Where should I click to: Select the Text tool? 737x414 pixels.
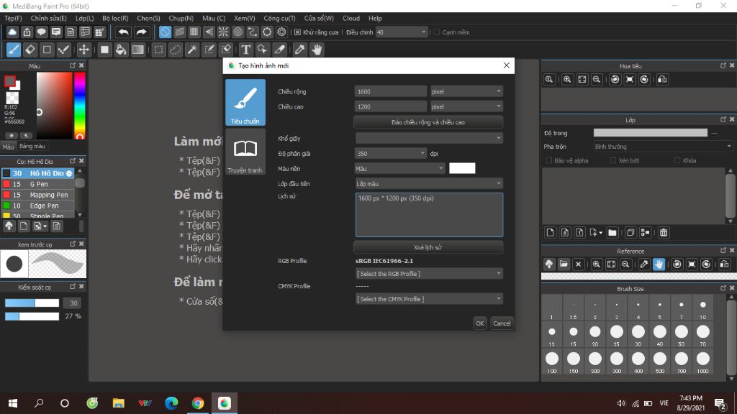coord(245,50)
